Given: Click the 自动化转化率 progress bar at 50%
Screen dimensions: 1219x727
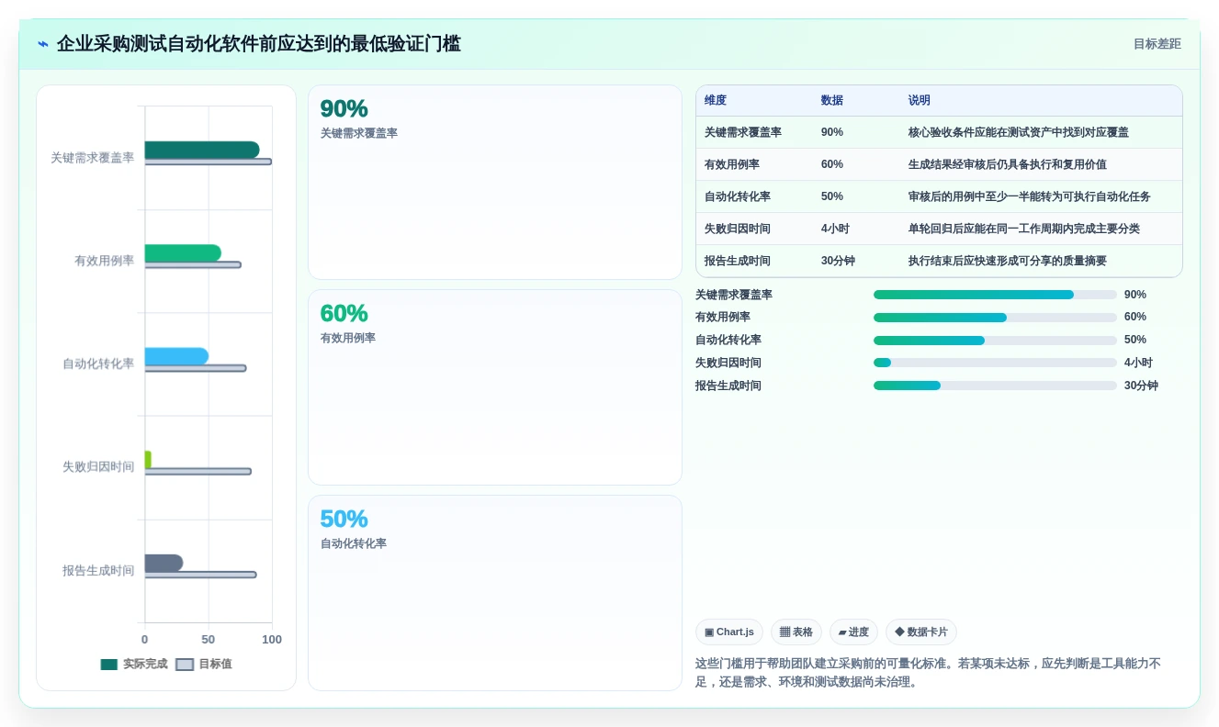Looking at the screenshot, I should click(x=995, y=341).
